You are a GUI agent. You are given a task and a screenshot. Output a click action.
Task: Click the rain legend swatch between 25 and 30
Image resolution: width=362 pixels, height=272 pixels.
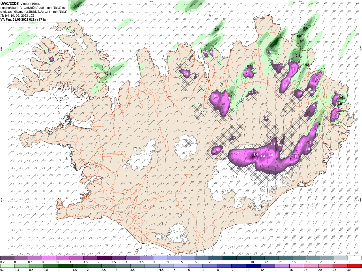point(340,266)
